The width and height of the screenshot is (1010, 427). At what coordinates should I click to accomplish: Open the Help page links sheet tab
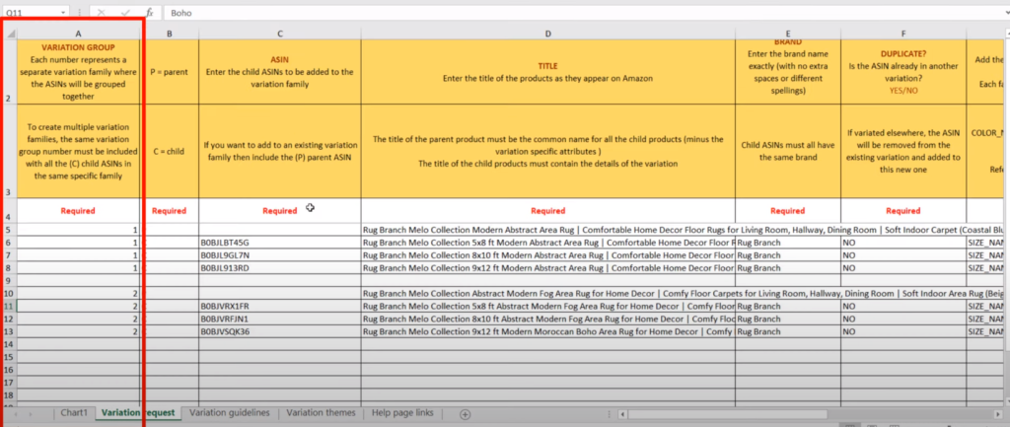point(402,413)
